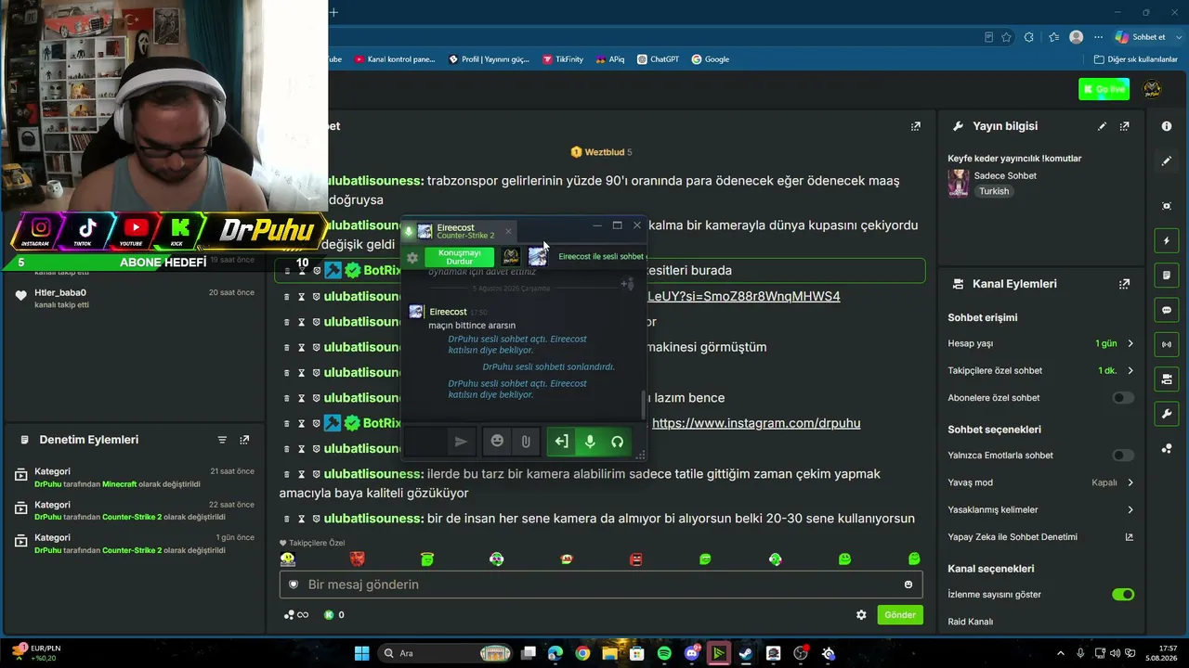
Task: Add page to browser favorites
Action: pos(1006,37)
